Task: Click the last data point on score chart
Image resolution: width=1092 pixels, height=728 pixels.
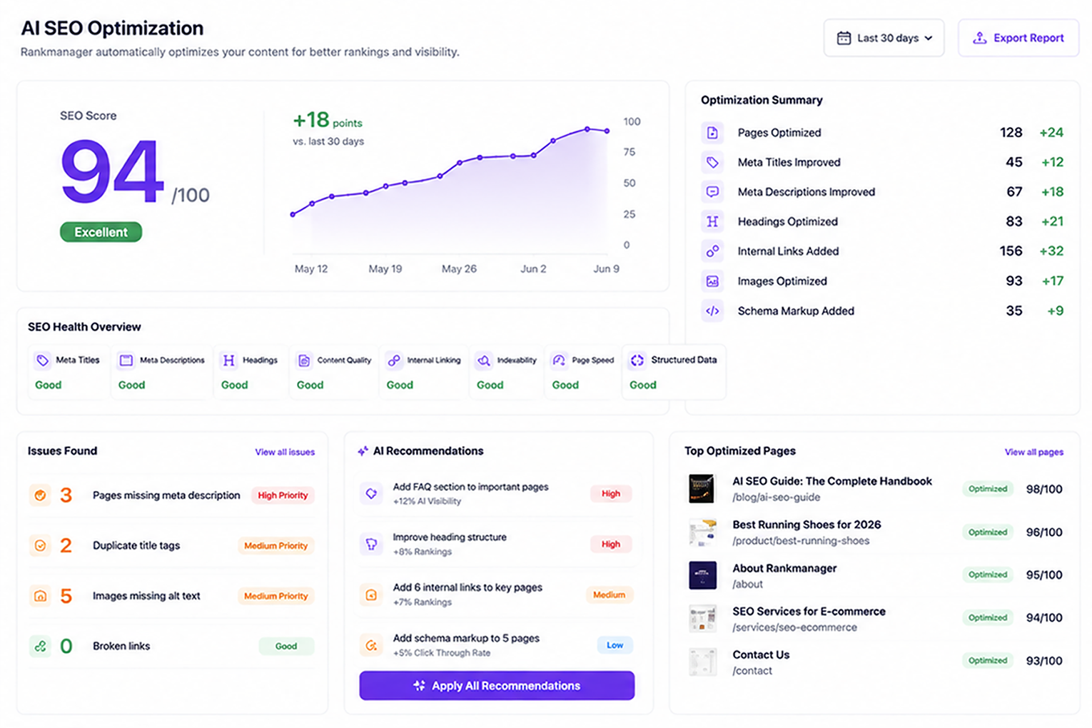Action: point(607,131)
